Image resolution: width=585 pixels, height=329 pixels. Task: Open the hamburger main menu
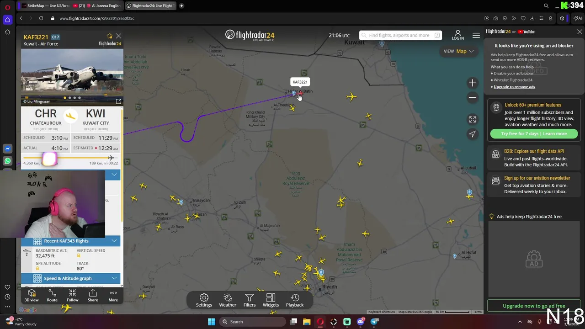(x=476, y=35)
